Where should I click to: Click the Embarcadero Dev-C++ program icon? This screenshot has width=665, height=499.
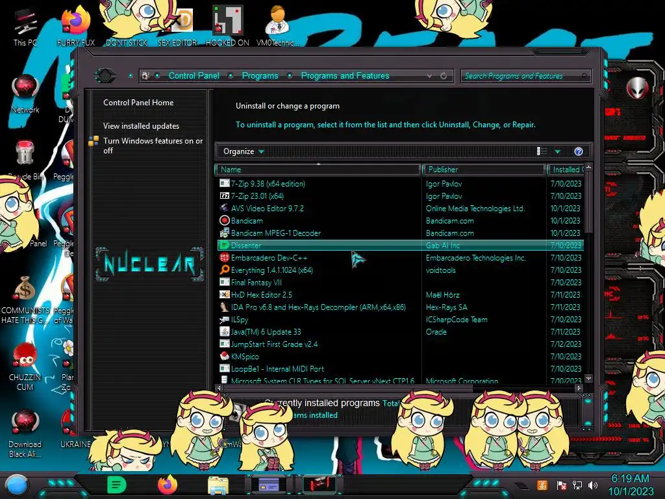click(224, 257)
